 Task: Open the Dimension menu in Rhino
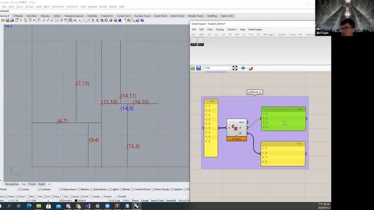point(58,6)
